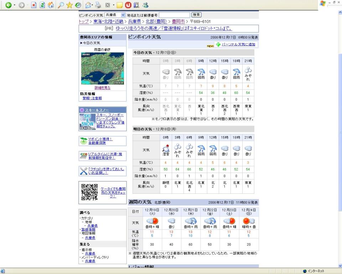Open Y!ポイント獲得 自動車保険 link

pyautogui.click(x=100, y=141)
